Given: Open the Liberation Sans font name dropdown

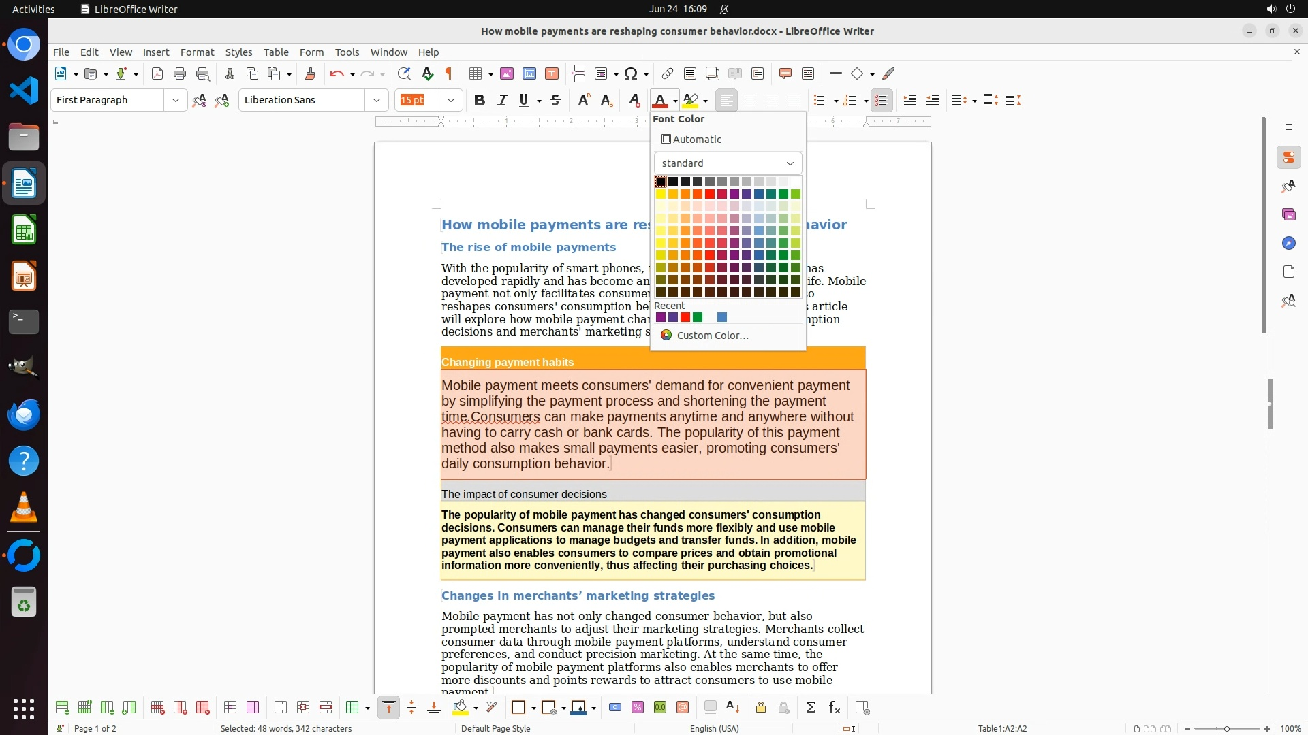Looking at the screenshot, I should click(376, 100).
